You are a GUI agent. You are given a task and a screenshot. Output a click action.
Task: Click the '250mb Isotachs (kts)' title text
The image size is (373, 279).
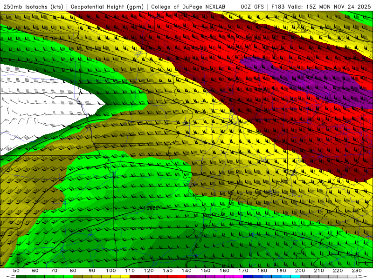click(33, 7)
